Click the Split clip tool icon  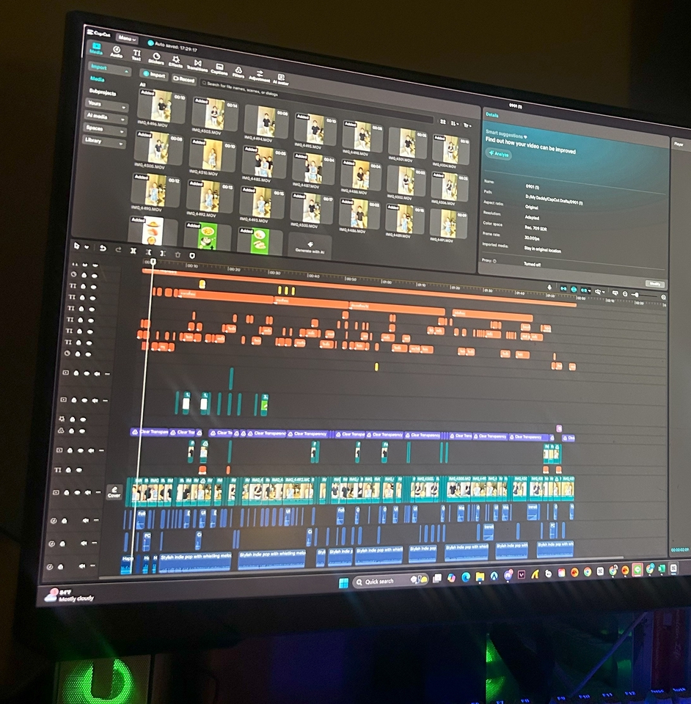(133, 251)
